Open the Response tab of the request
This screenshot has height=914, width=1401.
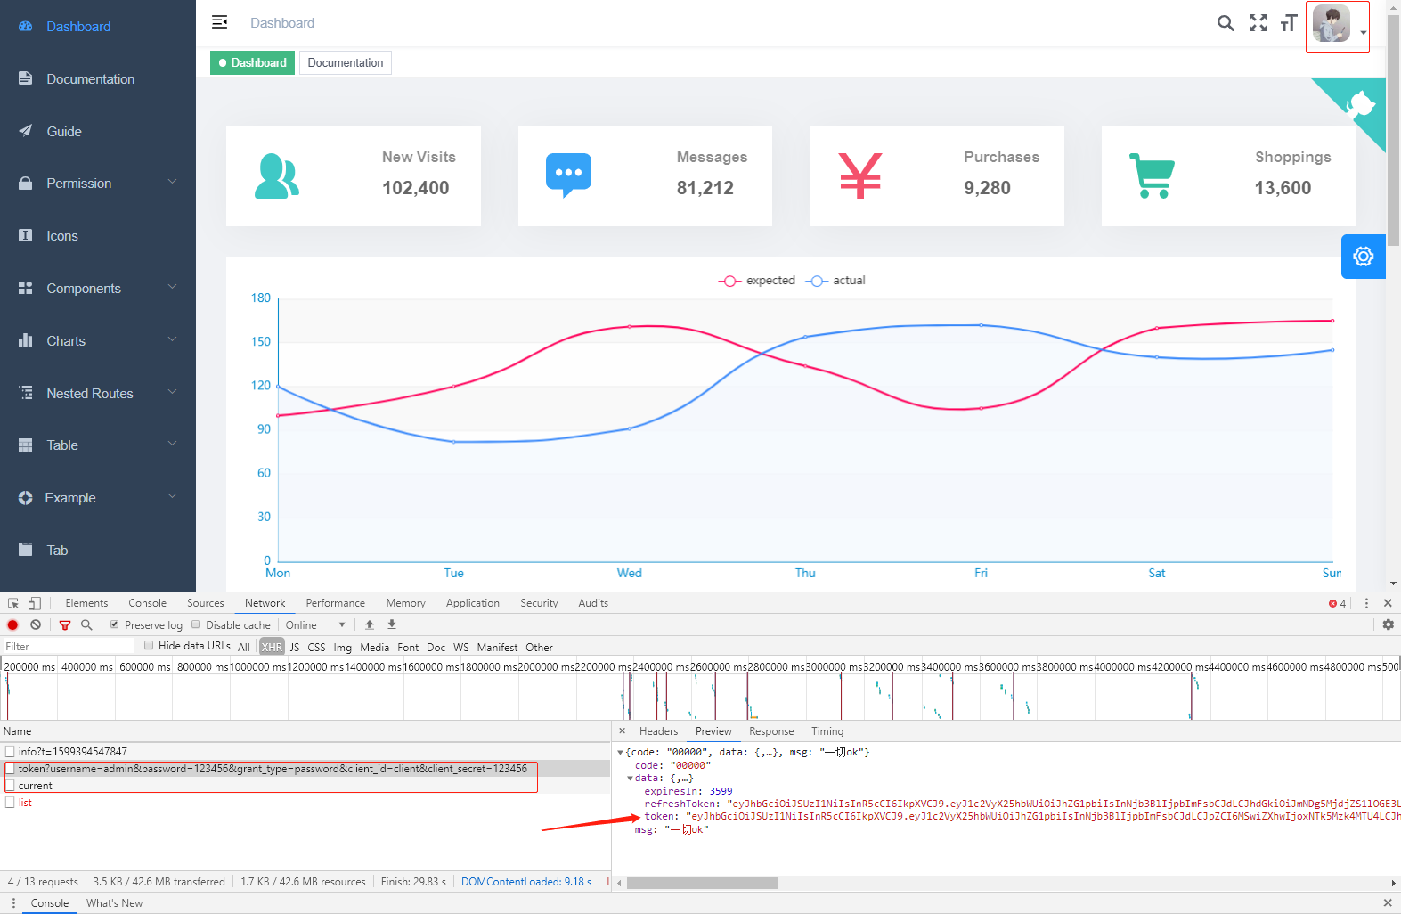point(771,731)
